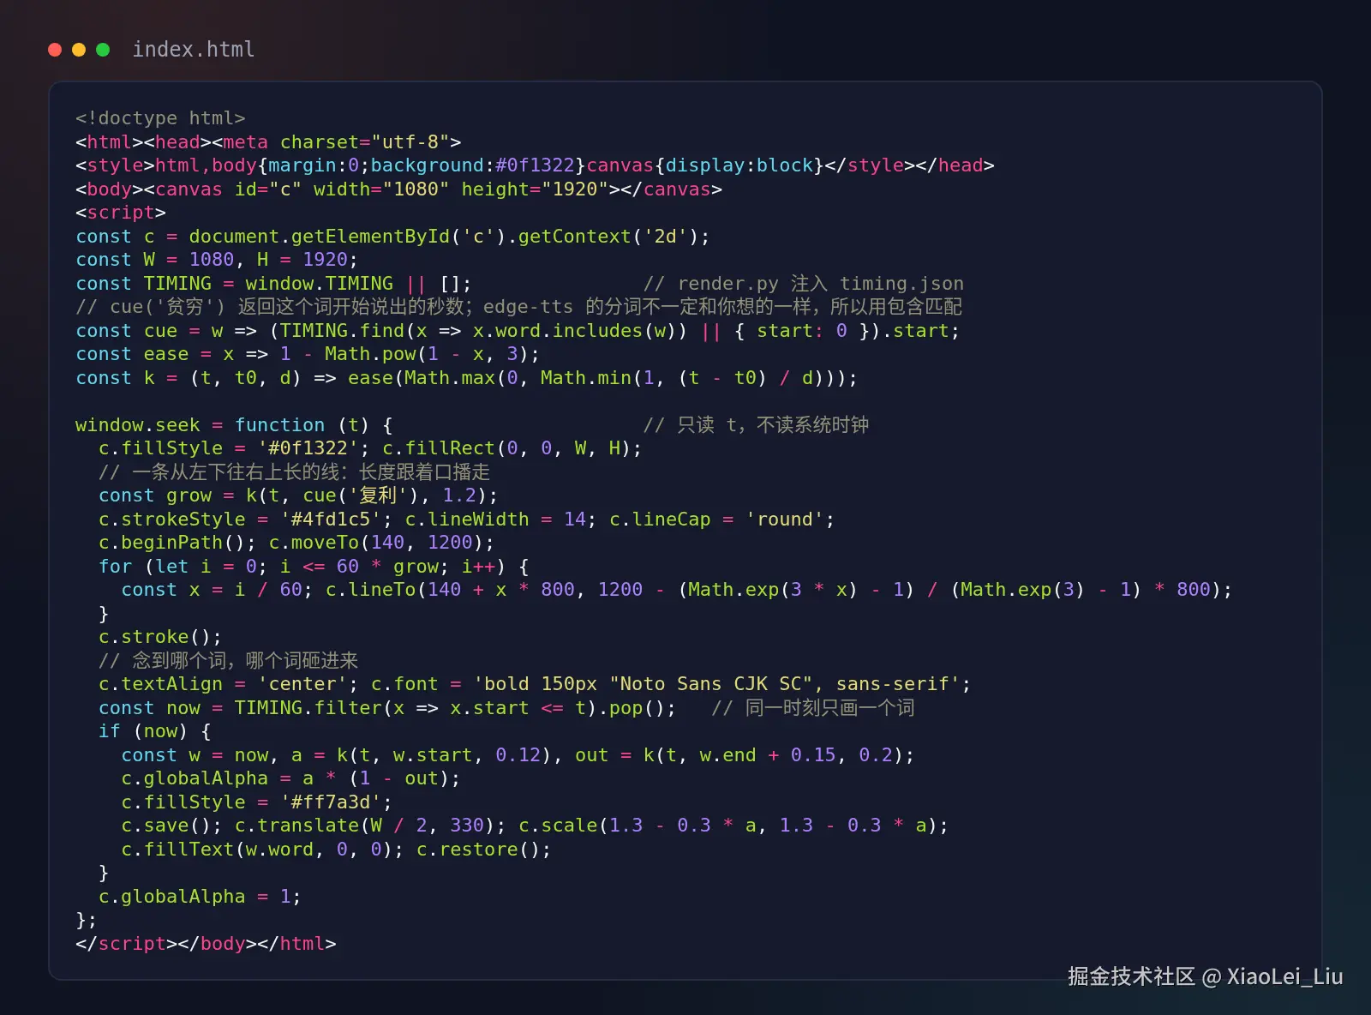This screenshot has width=1371, height=1015.
Task: Click 'TIMING.filter' in const now line
Action: pyautogui.click(x=308, y=708)
